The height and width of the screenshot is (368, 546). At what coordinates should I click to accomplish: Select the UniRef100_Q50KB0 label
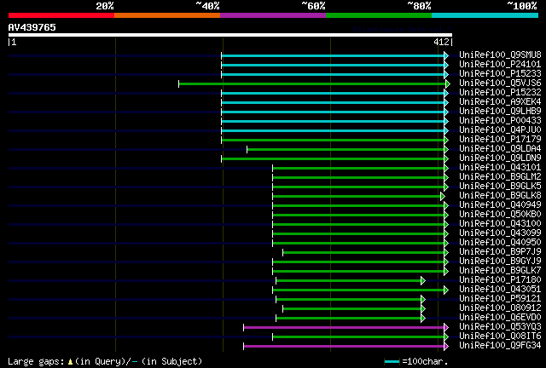click(x=500, y=215)
